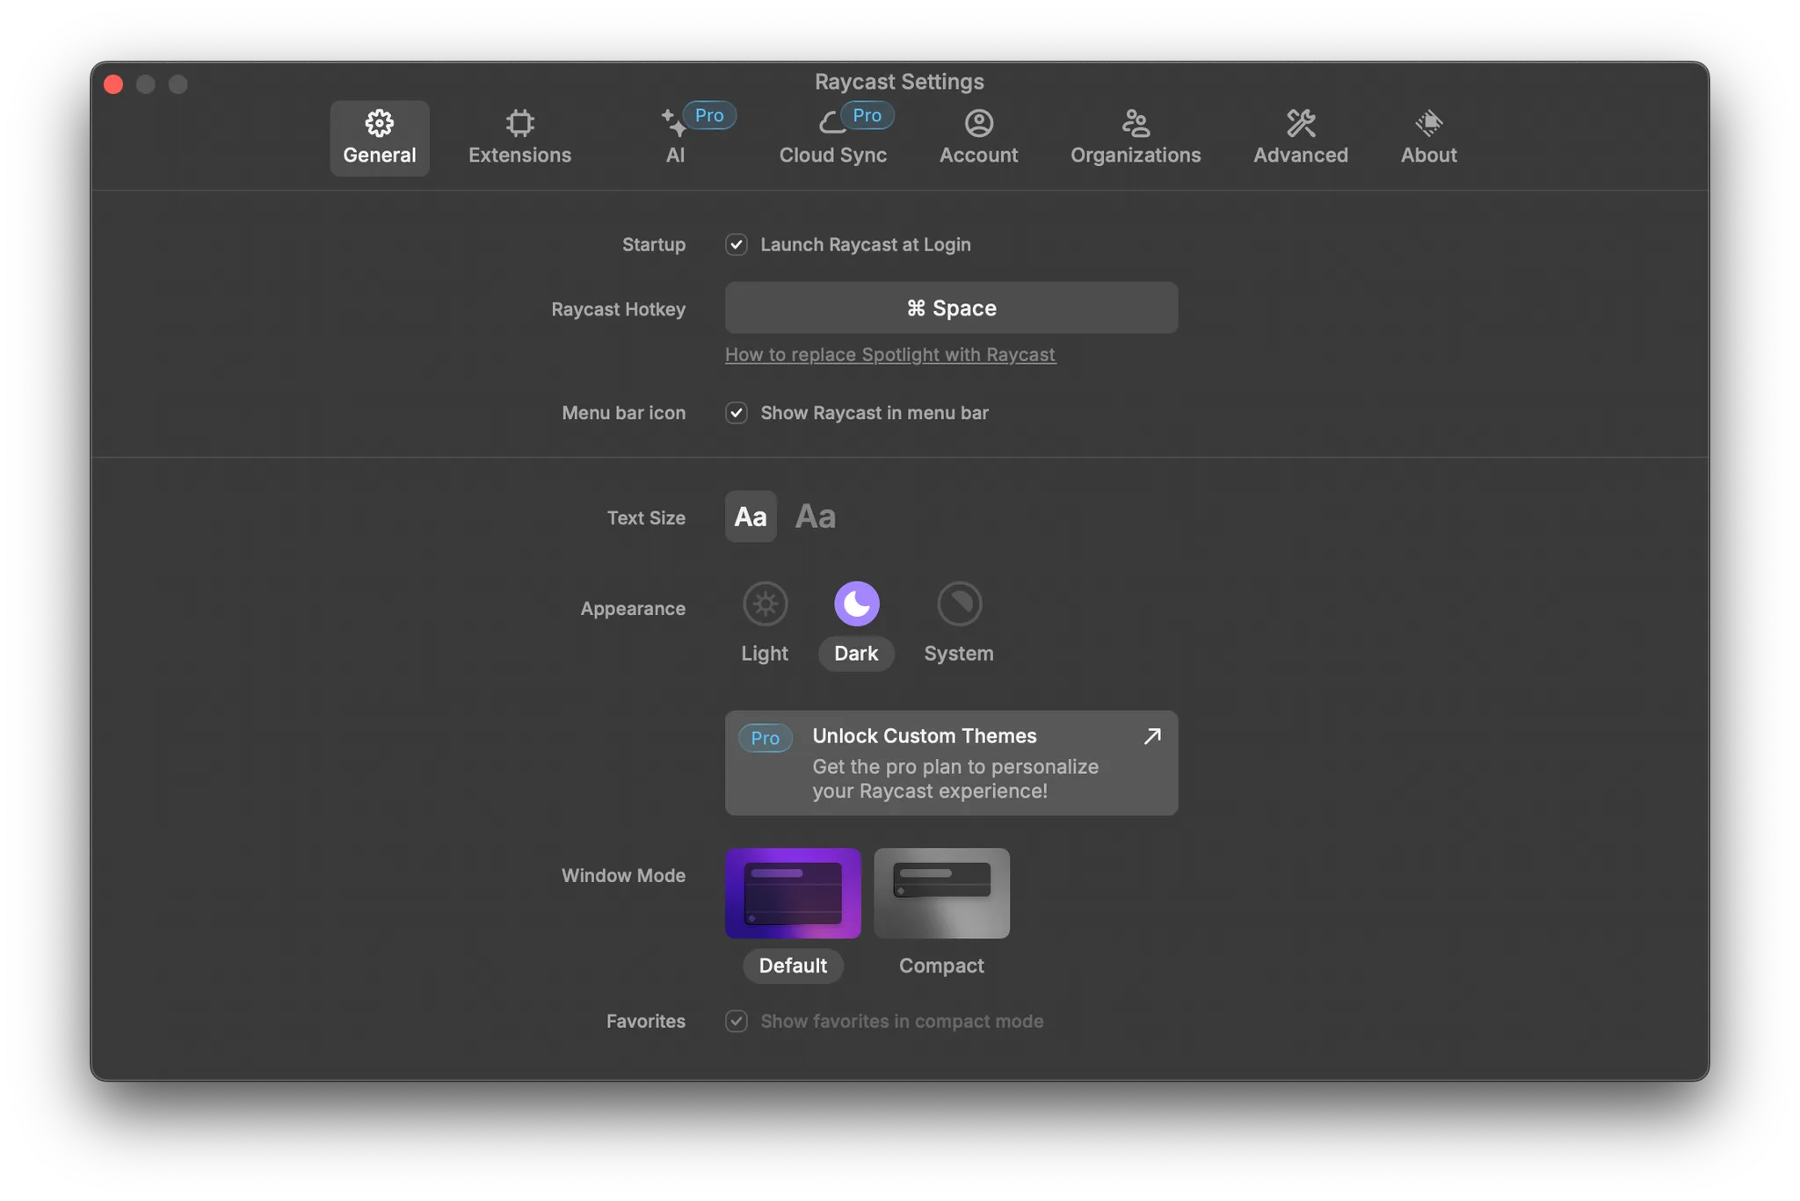The image size is (1800, 1201).
Task: Toggle Show favorites in compact mode
Action: (x=737, y=1021)
